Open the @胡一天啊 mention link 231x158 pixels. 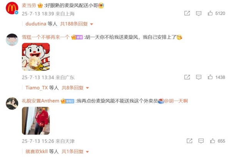coord(176,101)
